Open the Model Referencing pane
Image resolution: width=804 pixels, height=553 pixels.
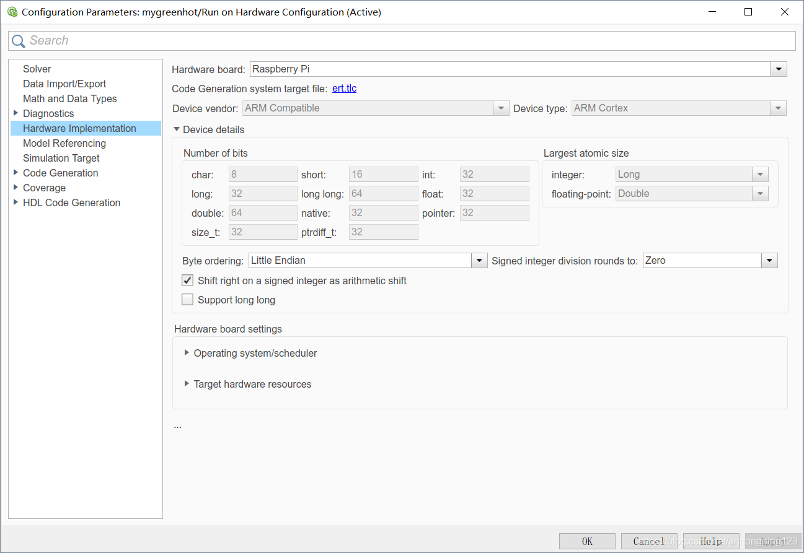[x=64, y=143]
